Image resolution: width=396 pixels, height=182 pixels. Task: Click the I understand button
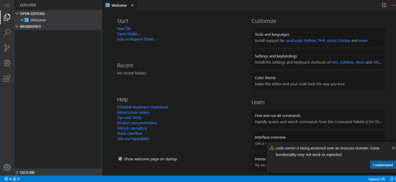(383, 165)
